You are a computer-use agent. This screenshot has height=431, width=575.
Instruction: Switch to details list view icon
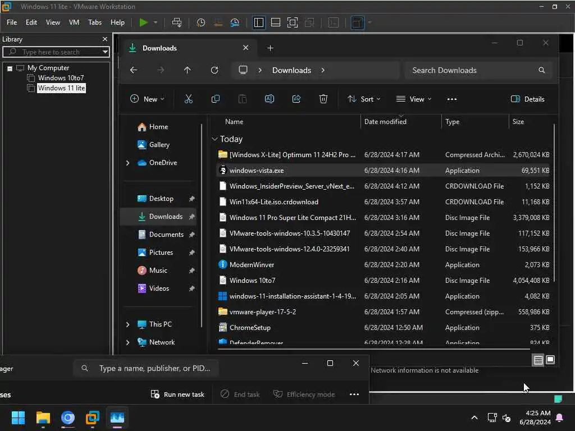(x=538, y=360)
